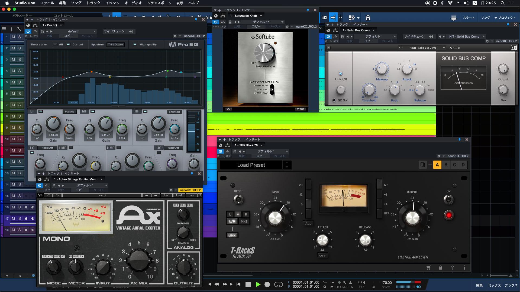Bypass the Pro EQ plugin power button
Viewport: 520px width, 292px height.
click(28, 31)
